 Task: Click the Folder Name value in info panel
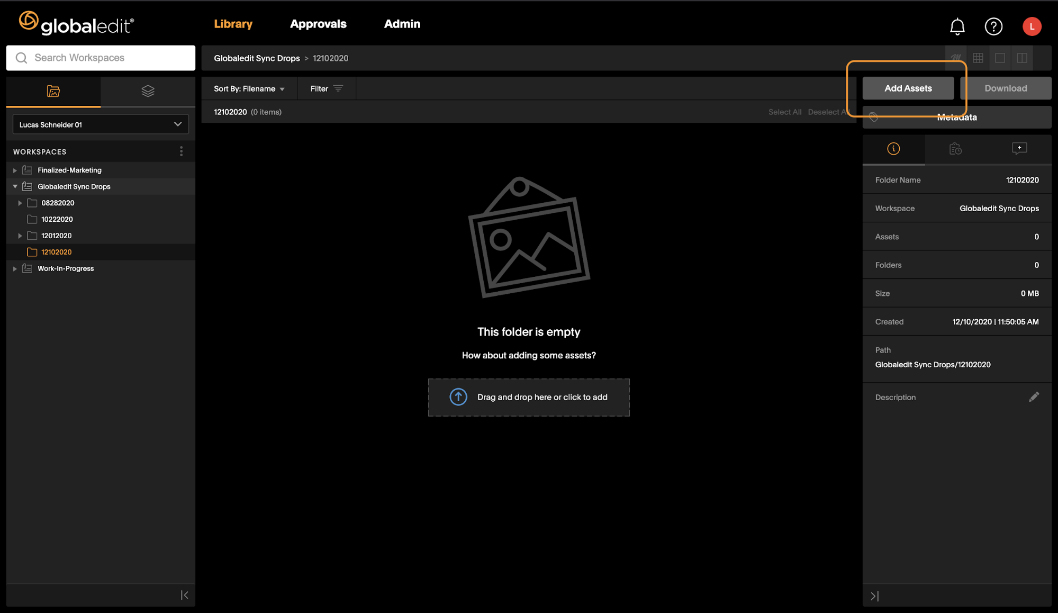point(1022,180)
